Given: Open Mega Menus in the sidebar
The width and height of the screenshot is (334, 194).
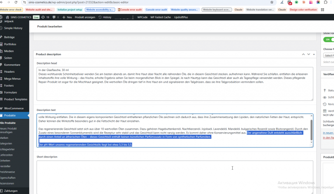Looking at the screenshot, I should click(12, 79).
